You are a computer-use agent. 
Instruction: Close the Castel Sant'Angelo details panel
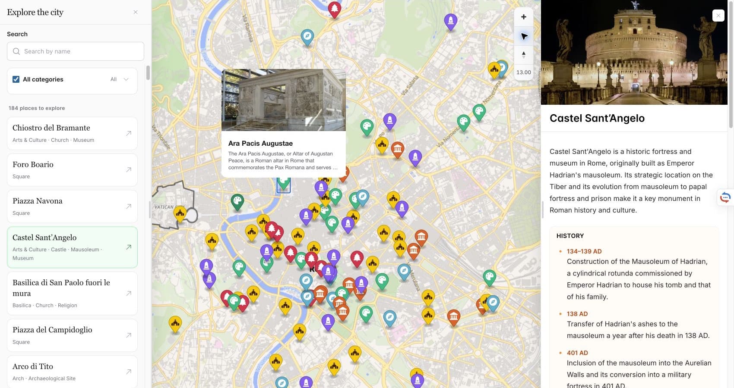[718, 16]
